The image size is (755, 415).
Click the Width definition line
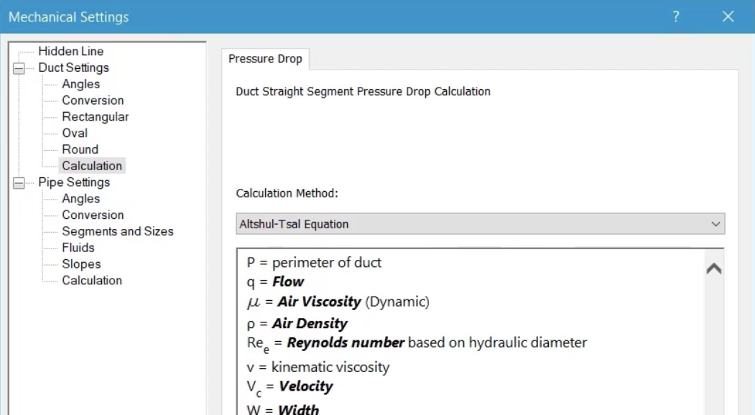282,409
